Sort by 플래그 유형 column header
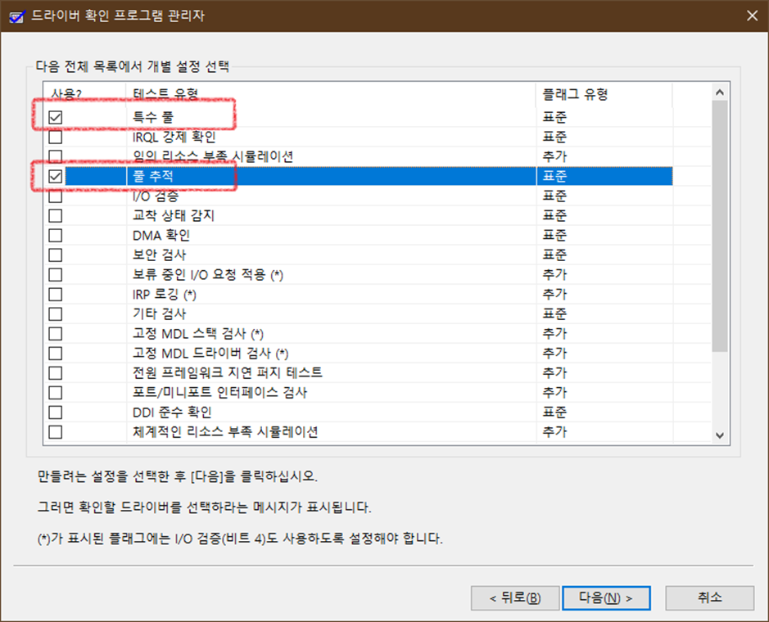The height and width of the screenshot is (622, 769). 604,93
